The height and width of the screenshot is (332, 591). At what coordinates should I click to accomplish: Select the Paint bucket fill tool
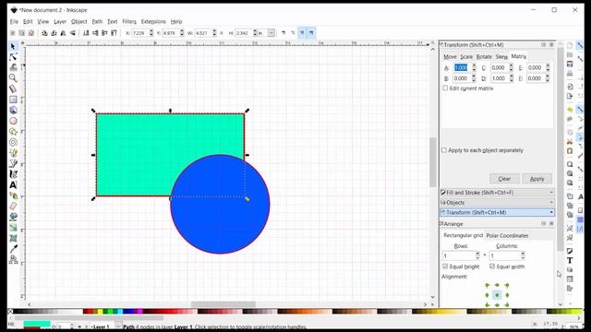[x=13, y=217]
